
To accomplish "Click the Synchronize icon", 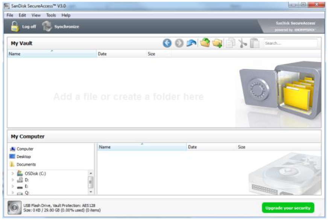I will pyautogui.click(x=47, y=26).
